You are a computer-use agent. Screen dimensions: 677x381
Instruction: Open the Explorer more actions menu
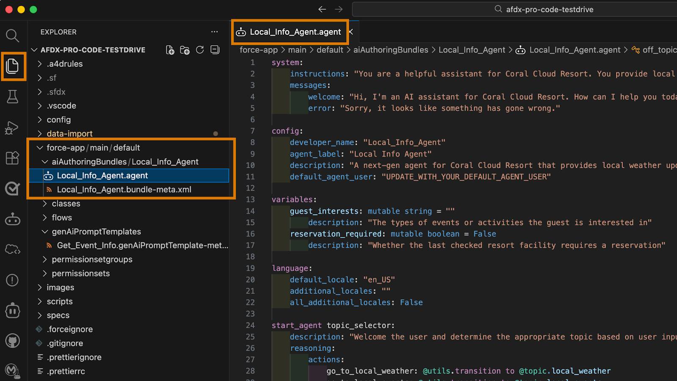215,32
